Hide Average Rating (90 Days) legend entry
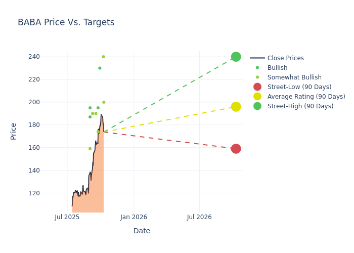The image size is (354, 253). 306,97
